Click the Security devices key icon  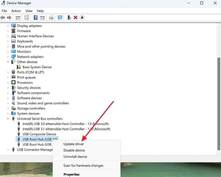14,88
